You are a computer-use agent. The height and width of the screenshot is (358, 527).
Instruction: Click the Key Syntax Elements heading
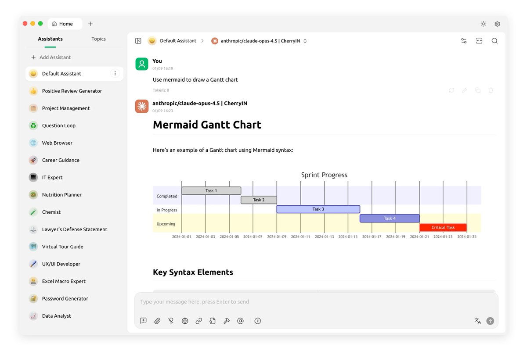tap(193, 272)
